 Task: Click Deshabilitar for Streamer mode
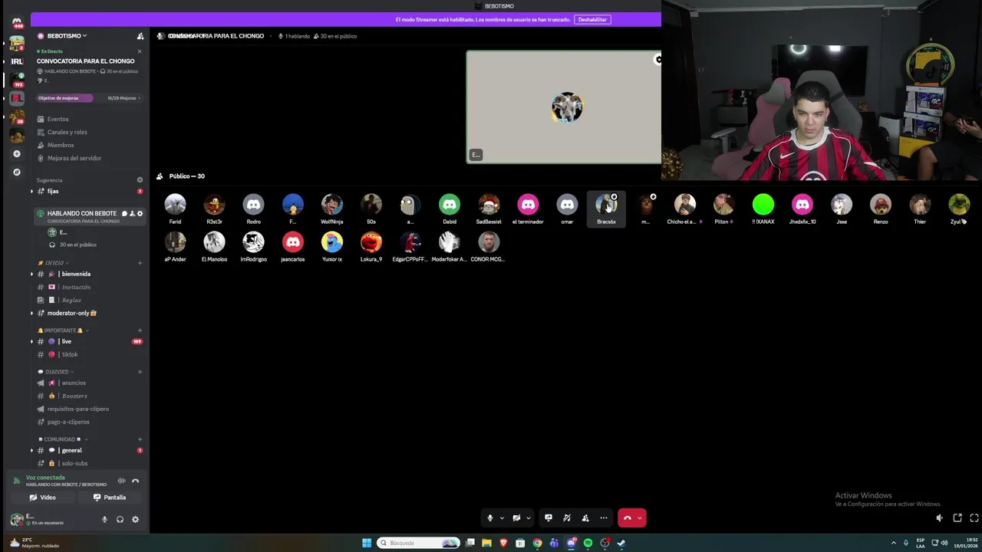click(592, 19)
